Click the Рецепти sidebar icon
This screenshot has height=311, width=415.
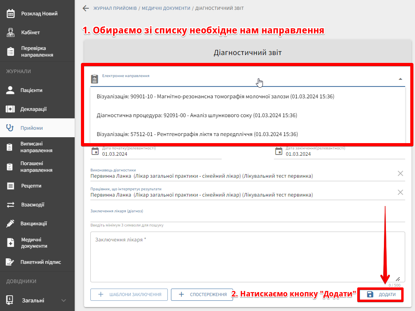(11, 186)
